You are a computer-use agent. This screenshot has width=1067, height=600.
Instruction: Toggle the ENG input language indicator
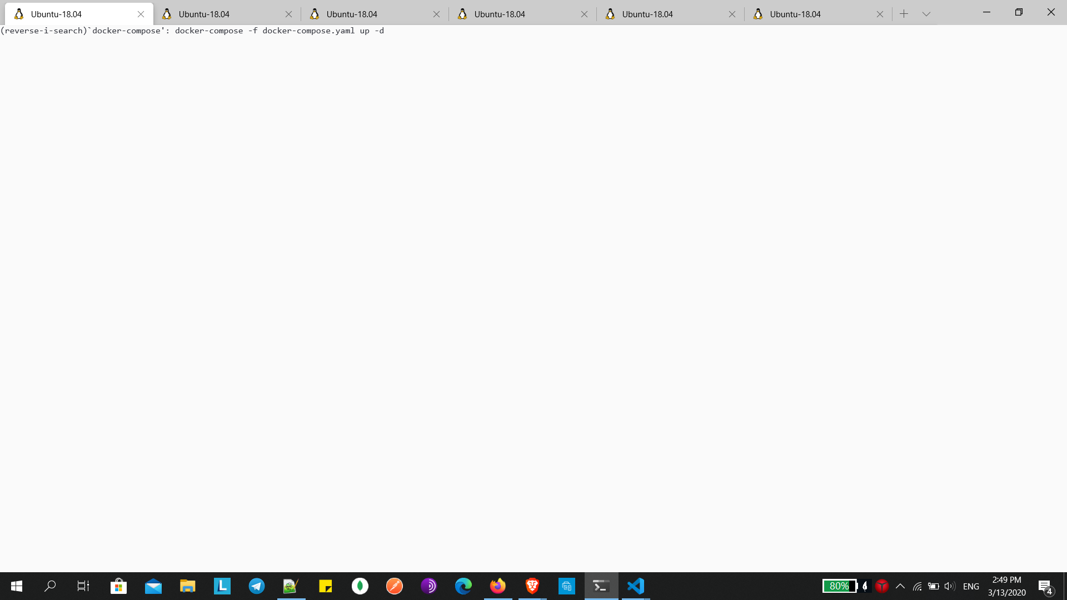[971, 586]
